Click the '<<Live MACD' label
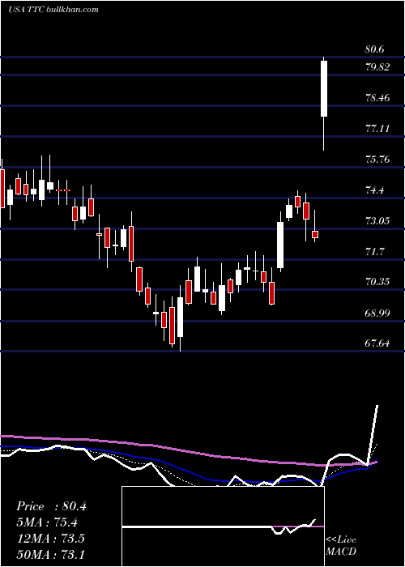405x567 pixels. coord(341,546)
